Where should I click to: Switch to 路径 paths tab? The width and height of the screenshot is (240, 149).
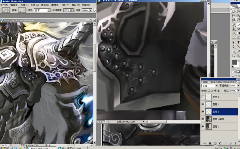pyautogui.click(x=220, y=82)
